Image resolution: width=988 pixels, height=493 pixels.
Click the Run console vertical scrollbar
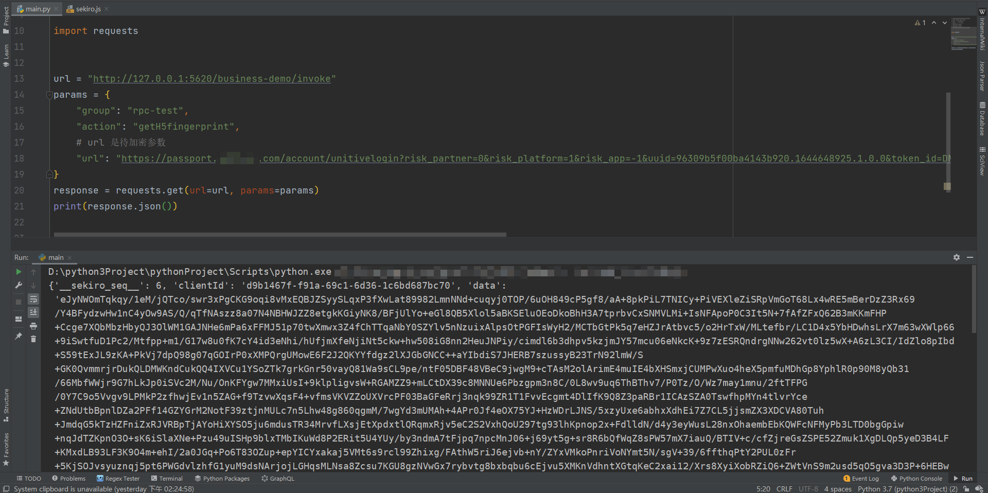point(974,299)
